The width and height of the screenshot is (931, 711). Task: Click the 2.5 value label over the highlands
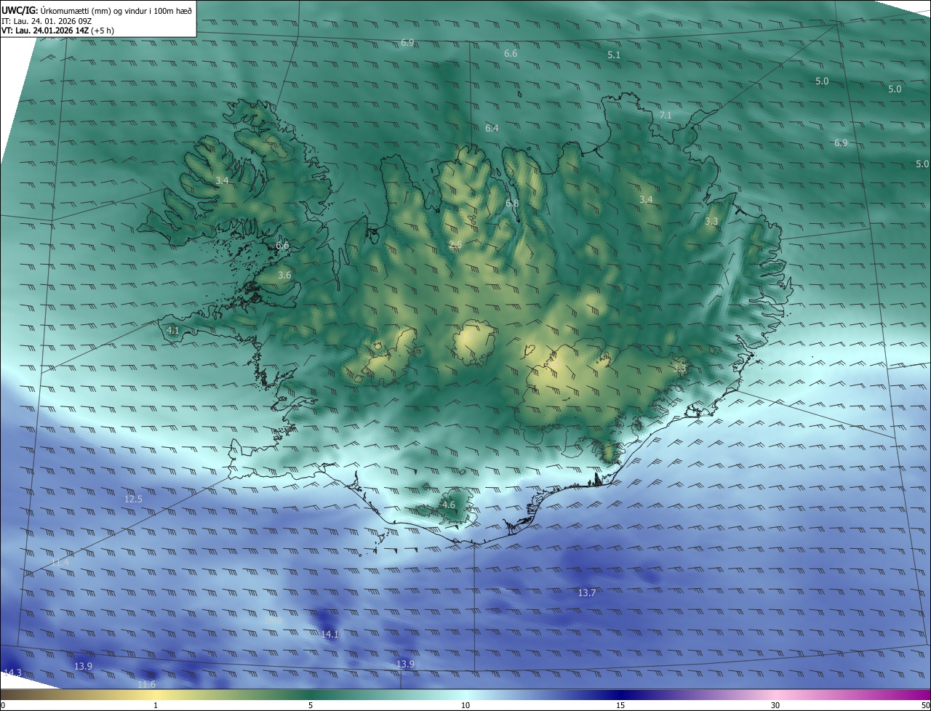click(455, 244)
